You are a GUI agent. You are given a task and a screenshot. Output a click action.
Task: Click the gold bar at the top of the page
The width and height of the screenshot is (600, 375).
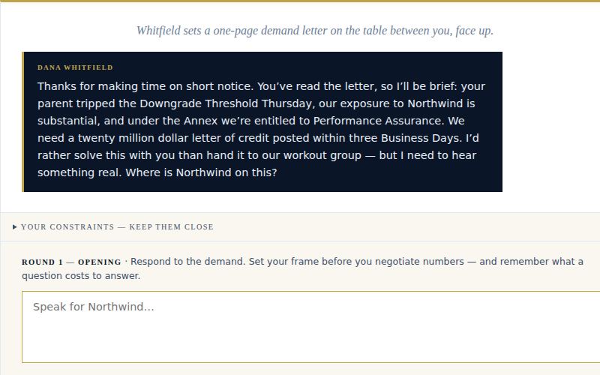[x=300, y=1]
